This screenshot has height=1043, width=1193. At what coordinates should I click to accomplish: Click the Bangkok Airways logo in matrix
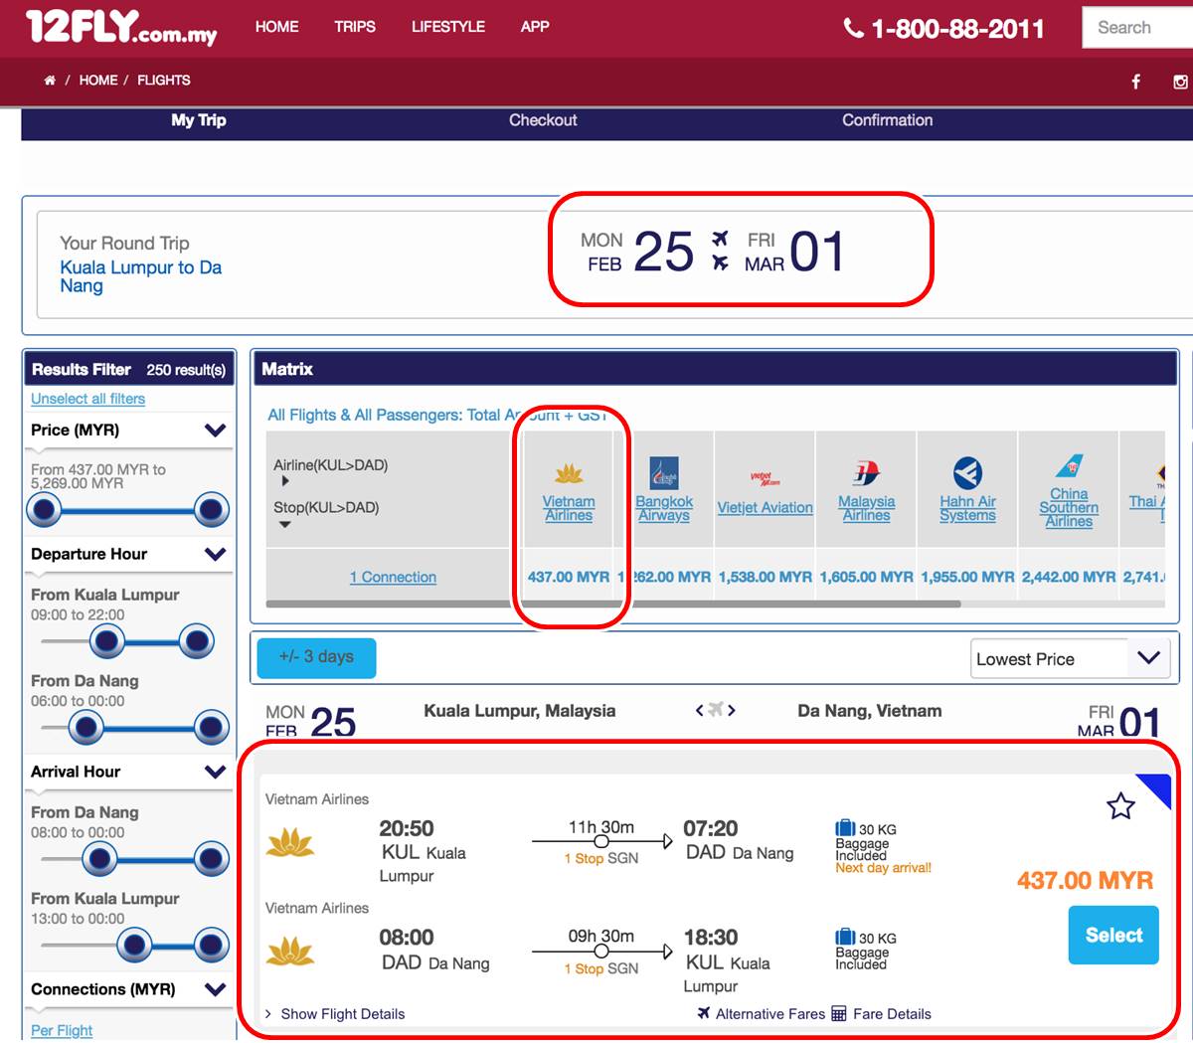(664, 472)
